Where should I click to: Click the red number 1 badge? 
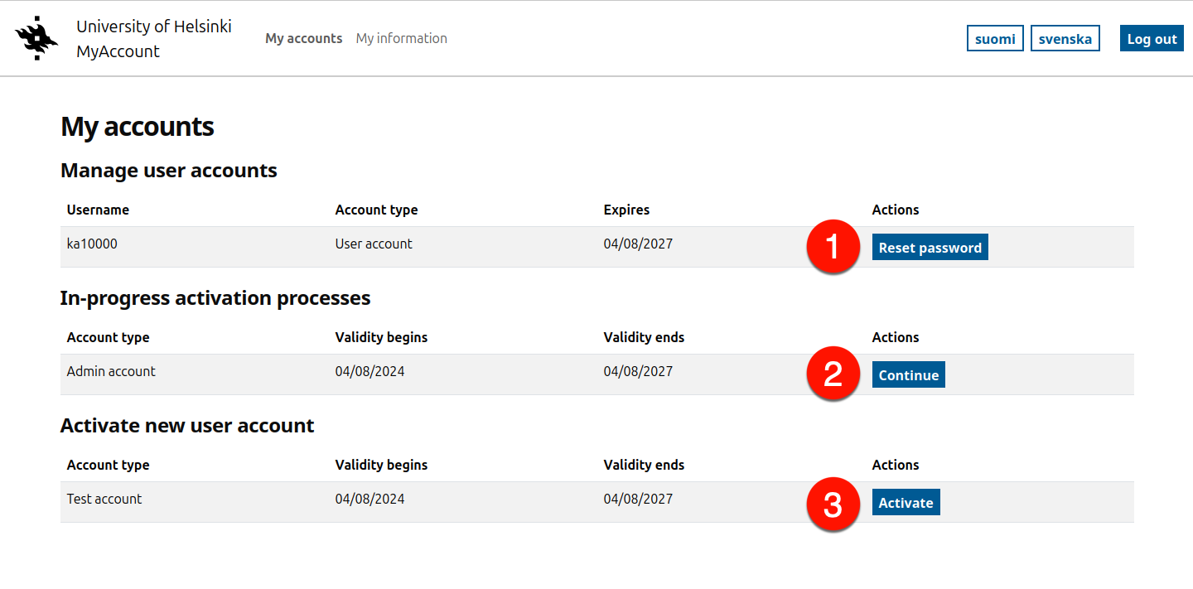[x=833, y=247]
